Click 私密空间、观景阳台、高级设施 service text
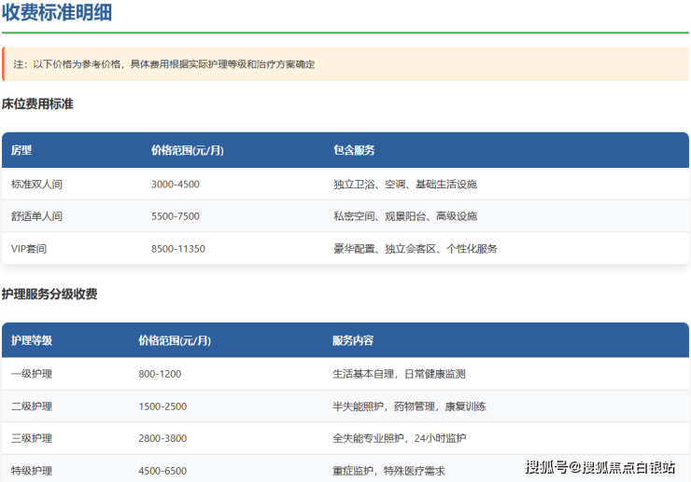Viewport: 691px width, 482px height. pyautogui.click(x=405, y=216)
